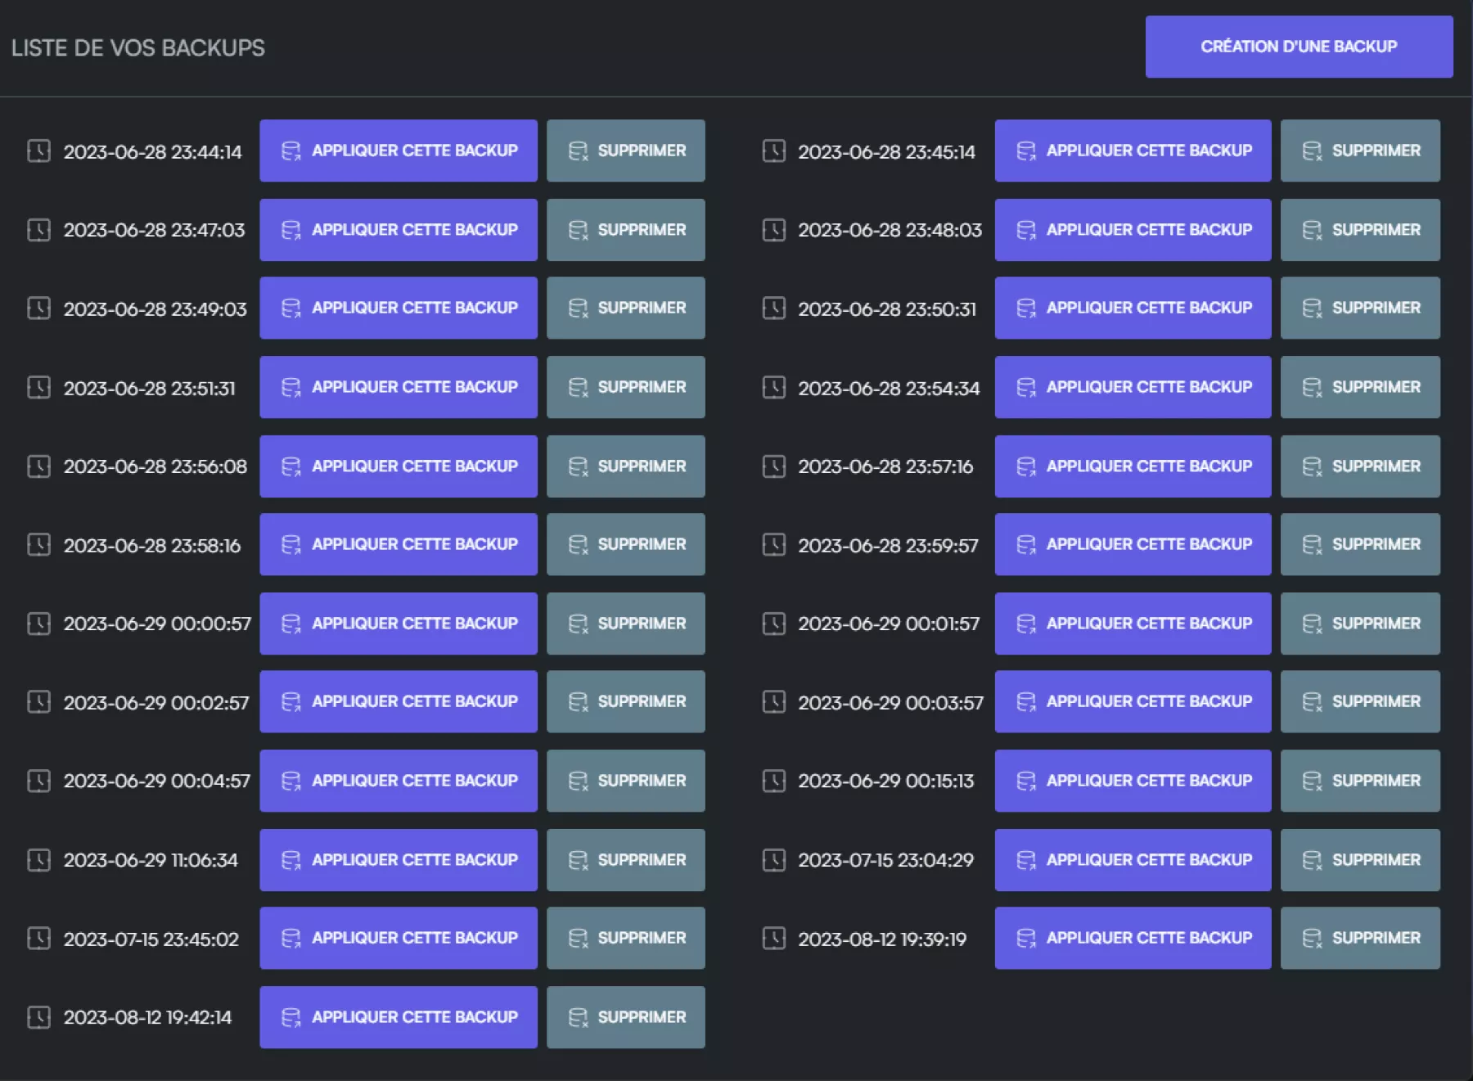Apply the backup from 2023-06-28 23:57:16
Screen dimensions: 1473x1081
point(1133,466)
